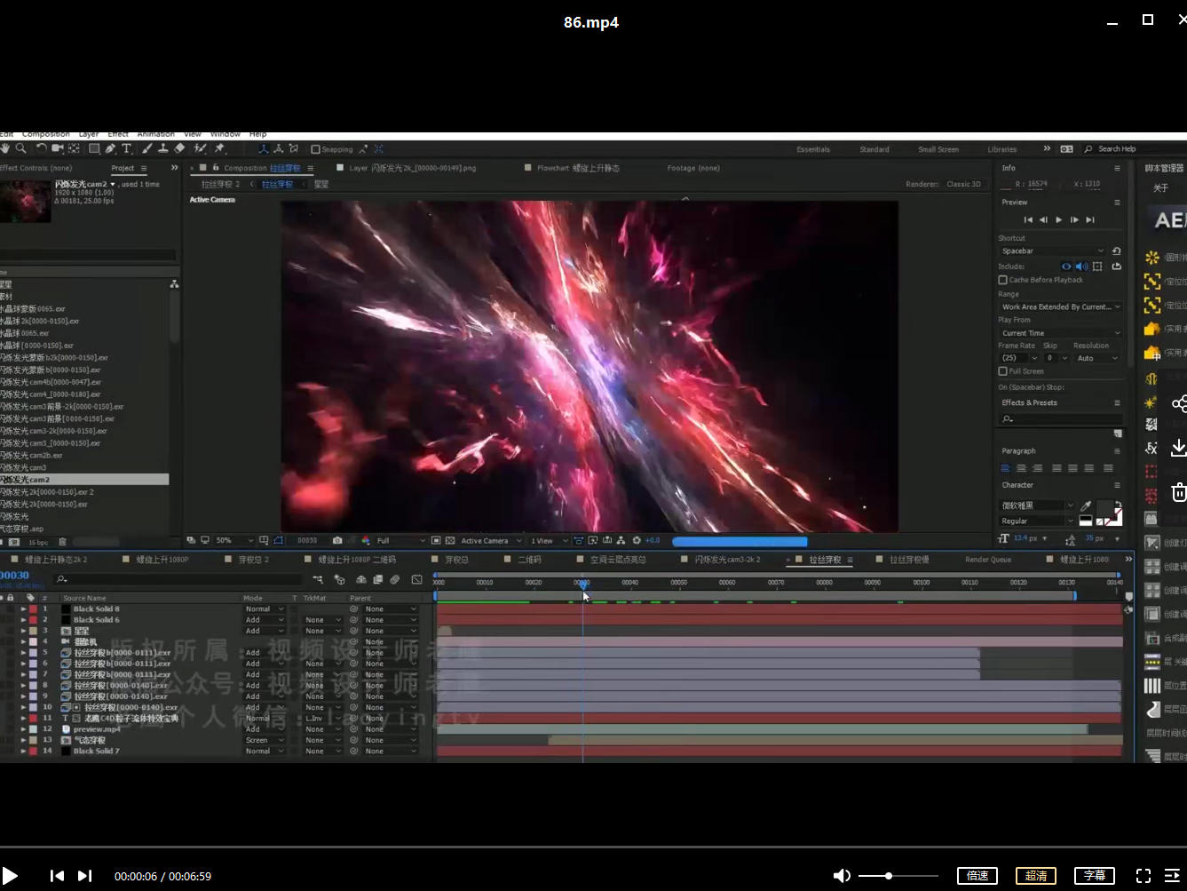This screenshot has width=1187, height=891.
Task: Adjust the video player volume slider
Action: point(889,876)
